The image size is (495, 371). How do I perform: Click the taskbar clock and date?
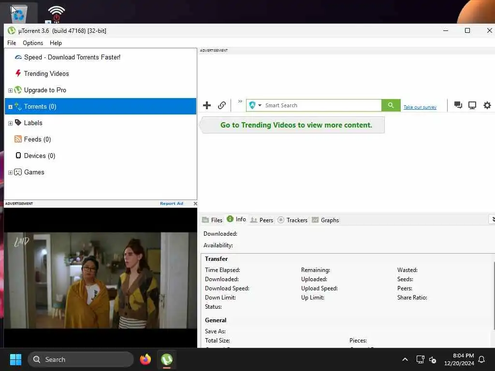pos(459,359)
